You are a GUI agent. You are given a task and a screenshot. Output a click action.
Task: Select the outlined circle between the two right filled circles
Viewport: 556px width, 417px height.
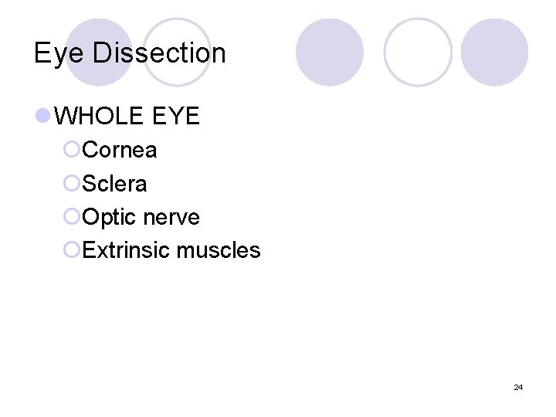point(418,53)
